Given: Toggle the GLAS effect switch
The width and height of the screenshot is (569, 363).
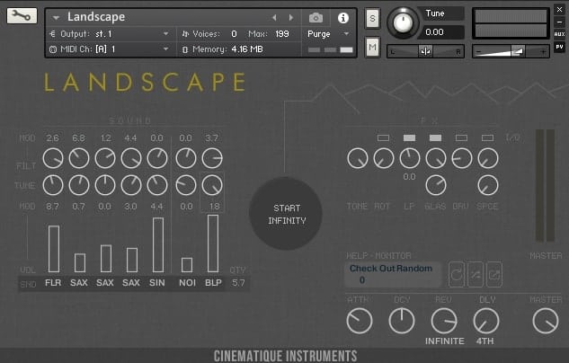Looking at the screenshot, I should pyautogui.click(x=435, y=137).
